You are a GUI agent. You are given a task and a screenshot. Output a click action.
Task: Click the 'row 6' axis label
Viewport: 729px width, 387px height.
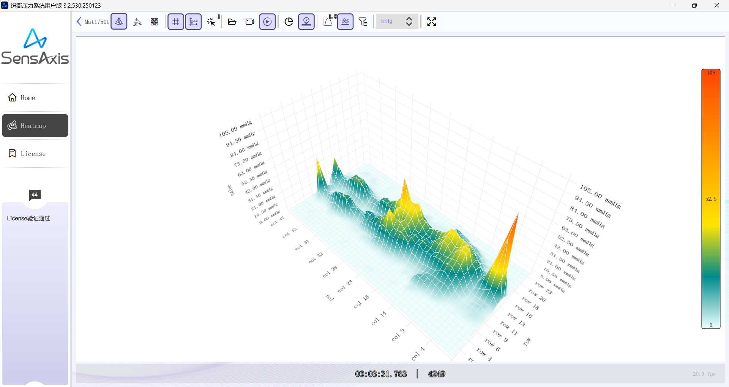click(x=492, y=345)
